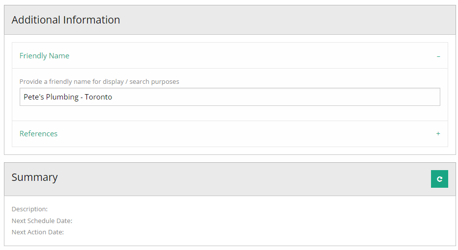Screen dimensions: 458x250
Task: Refresh the Summary with the green icon
Action: [439, 179]
